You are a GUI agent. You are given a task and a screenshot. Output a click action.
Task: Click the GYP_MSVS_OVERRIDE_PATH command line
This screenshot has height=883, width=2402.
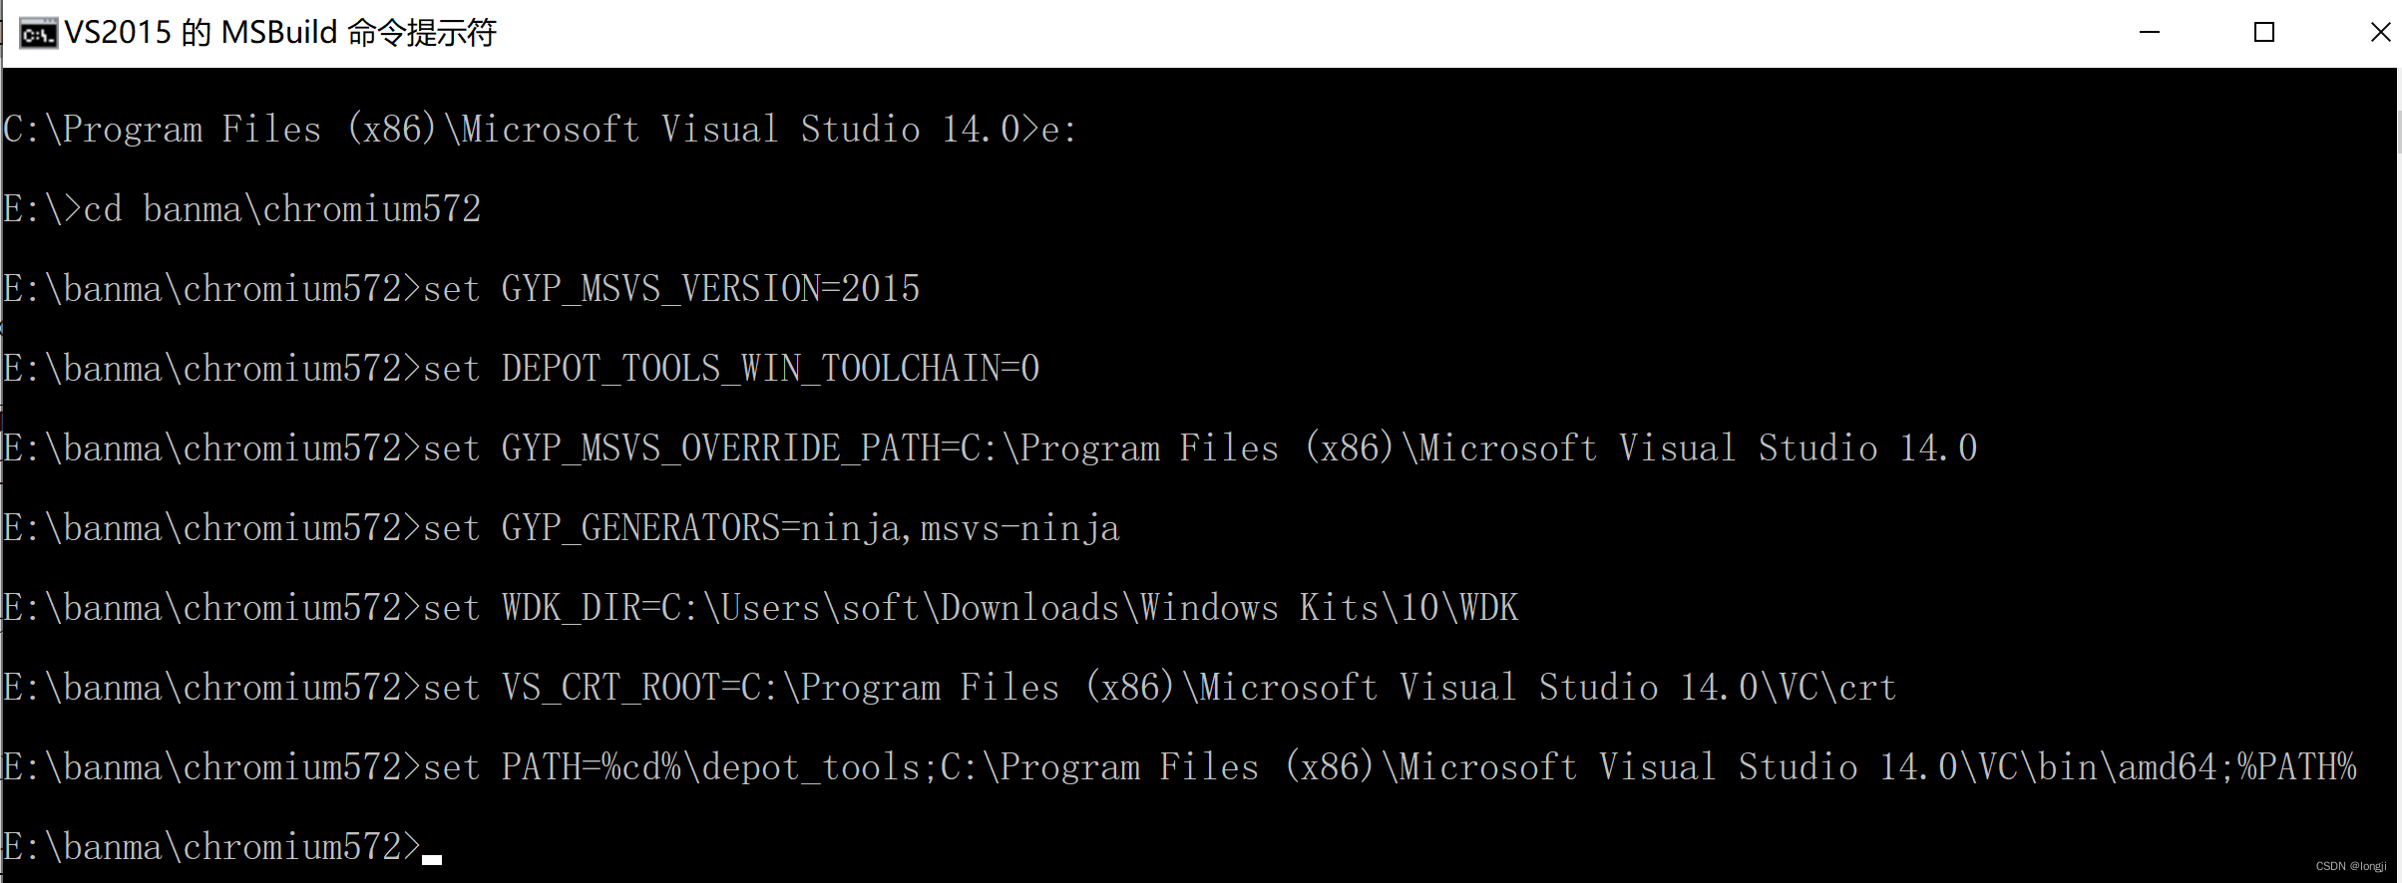point(988,447)
